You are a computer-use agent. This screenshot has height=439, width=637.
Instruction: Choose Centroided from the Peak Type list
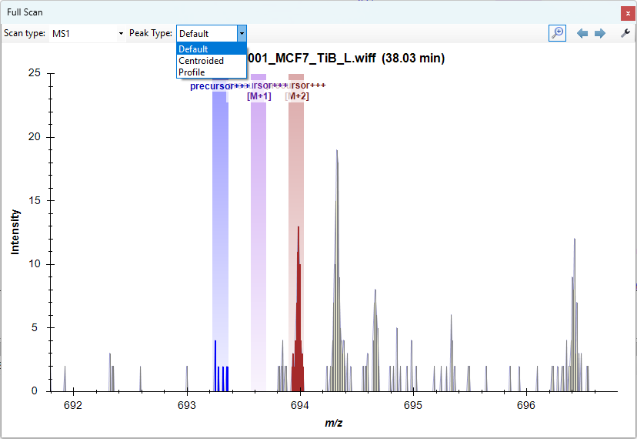point(202,61)
